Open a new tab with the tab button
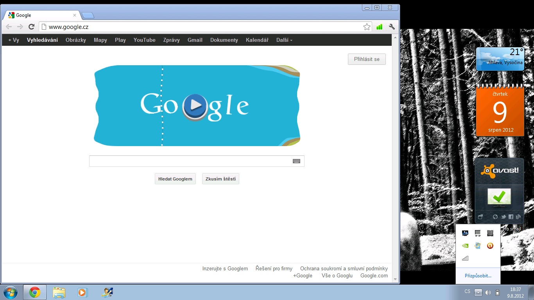 88,15
